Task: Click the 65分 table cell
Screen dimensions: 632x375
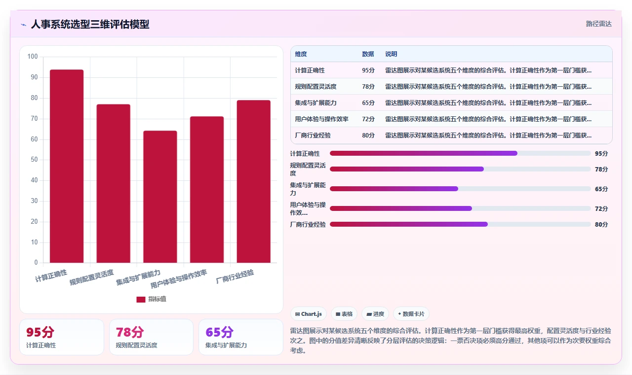Action: [x=368, y=103]
